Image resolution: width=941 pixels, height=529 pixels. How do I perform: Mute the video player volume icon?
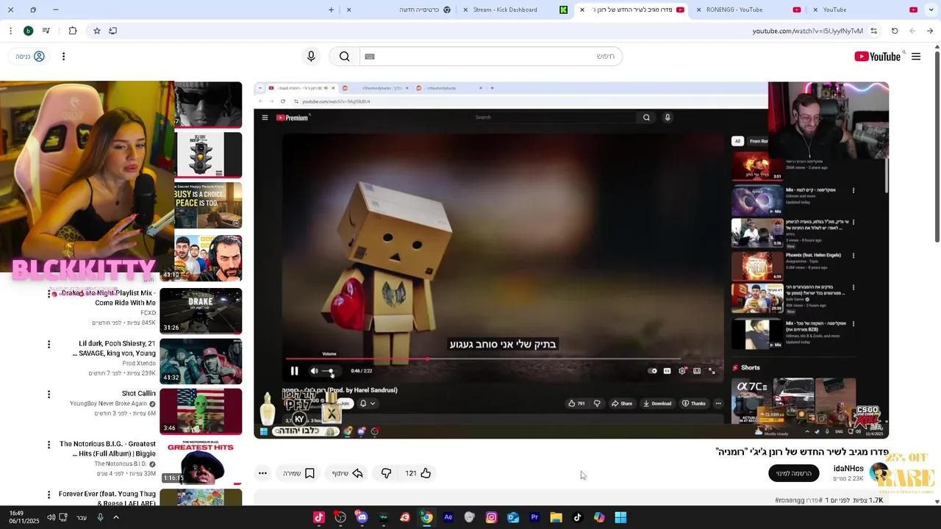click(x=314, y=371)
